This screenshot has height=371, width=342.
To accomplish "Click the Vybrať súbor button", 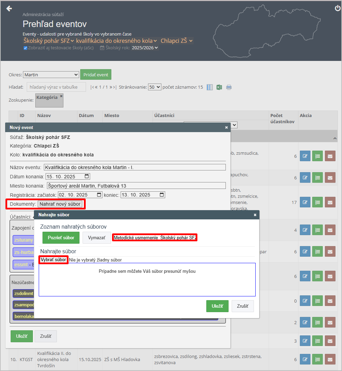I will click(x=53, y=260).
